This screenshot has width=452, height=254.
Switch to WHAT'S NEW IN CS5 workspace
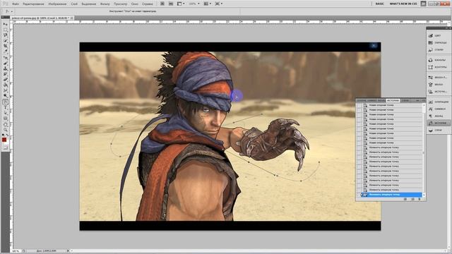tap(403, 4)
